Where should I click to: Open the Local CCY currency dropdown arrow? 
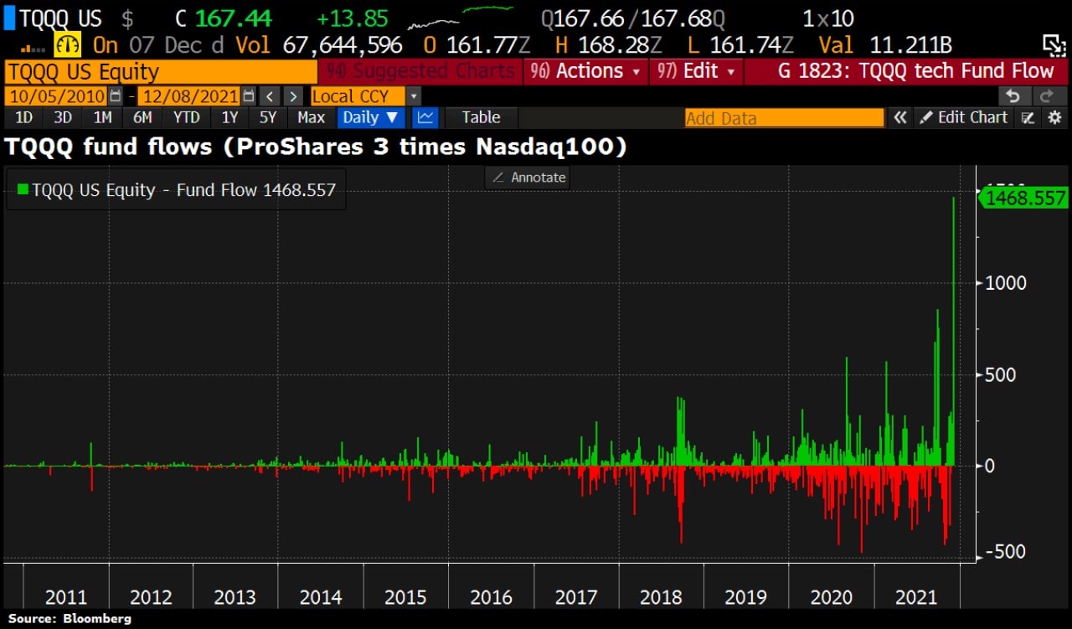[414, 96]
